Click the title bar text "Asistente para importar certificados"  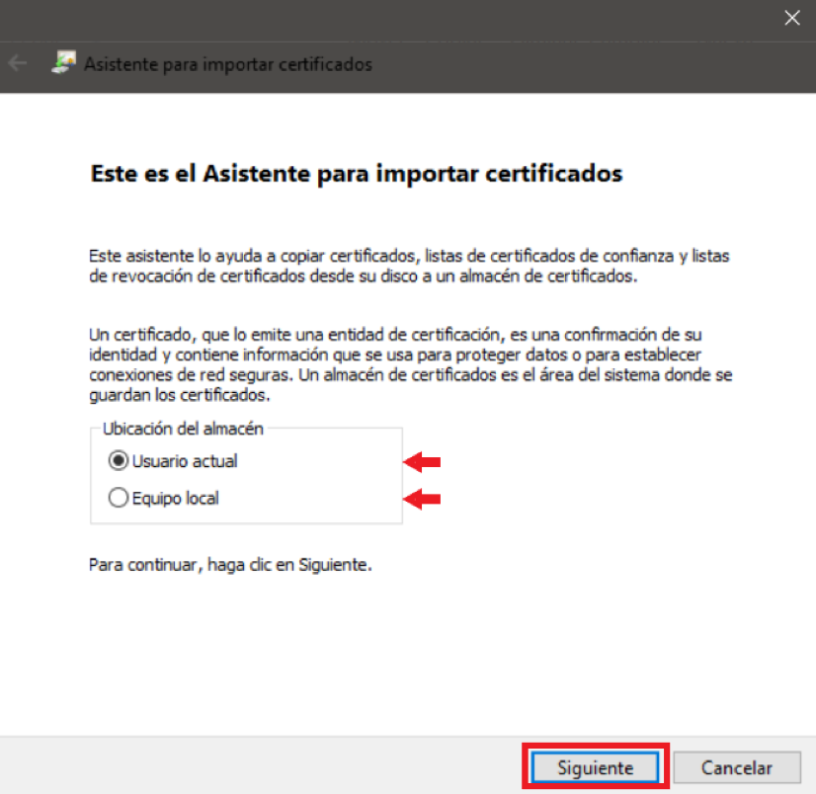click(x=227, y=64)
